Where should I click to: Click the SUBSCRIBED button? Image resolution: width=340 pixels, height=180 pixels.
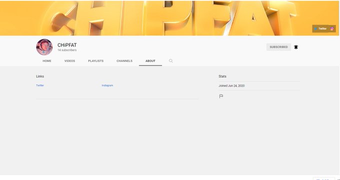point(278,47)
